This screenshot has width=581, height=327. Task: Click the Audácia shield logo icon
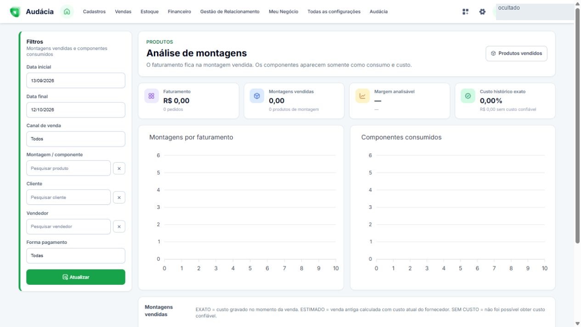[x=15, y=12]
